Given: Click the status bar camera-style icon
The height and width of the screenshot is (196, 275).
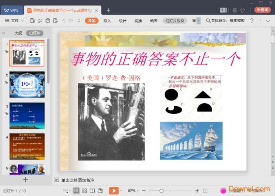Looking at the screenshot, I should click(x=101, y=191).
